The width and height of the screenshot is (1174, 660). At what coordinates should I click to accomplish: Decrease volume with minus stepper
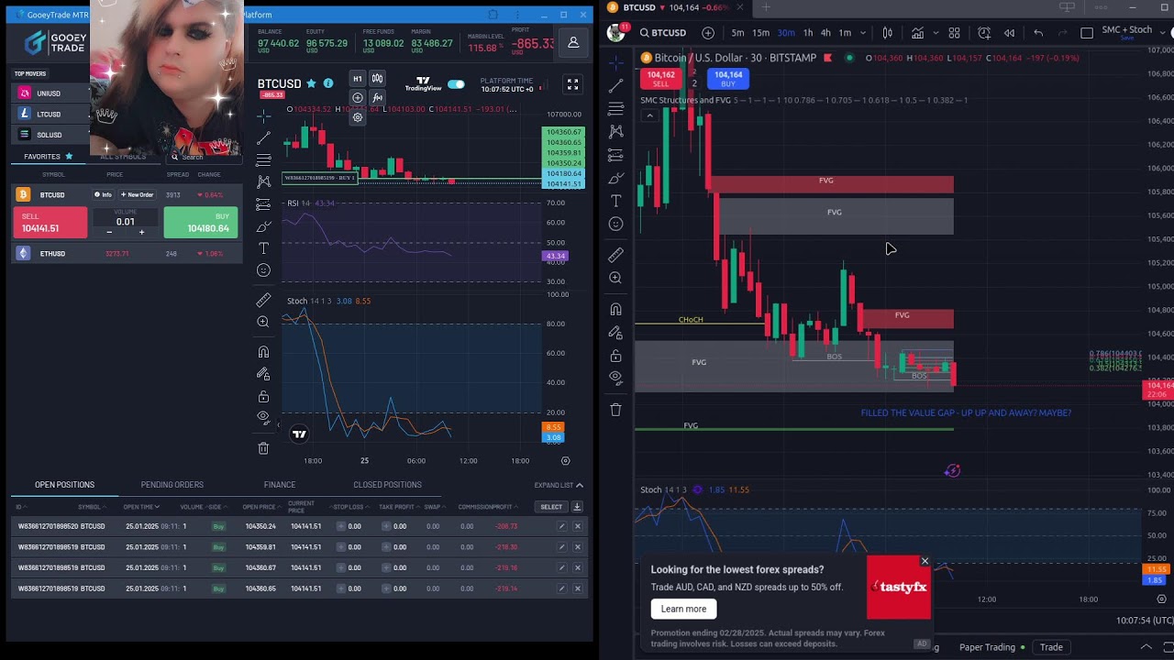click(109, 233)
